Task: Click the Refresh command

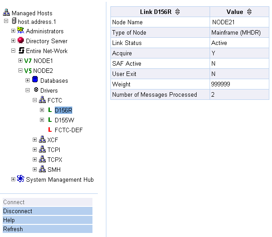Action: [13, 229]
